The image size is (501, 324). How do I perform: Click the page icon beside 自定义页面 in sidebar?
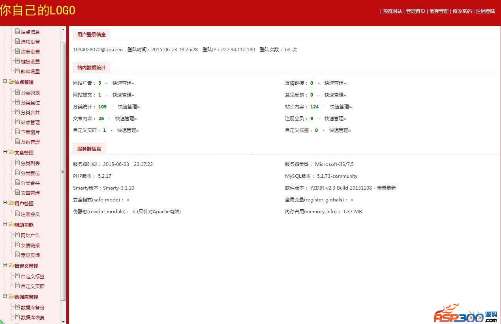(x=17, y=286)
